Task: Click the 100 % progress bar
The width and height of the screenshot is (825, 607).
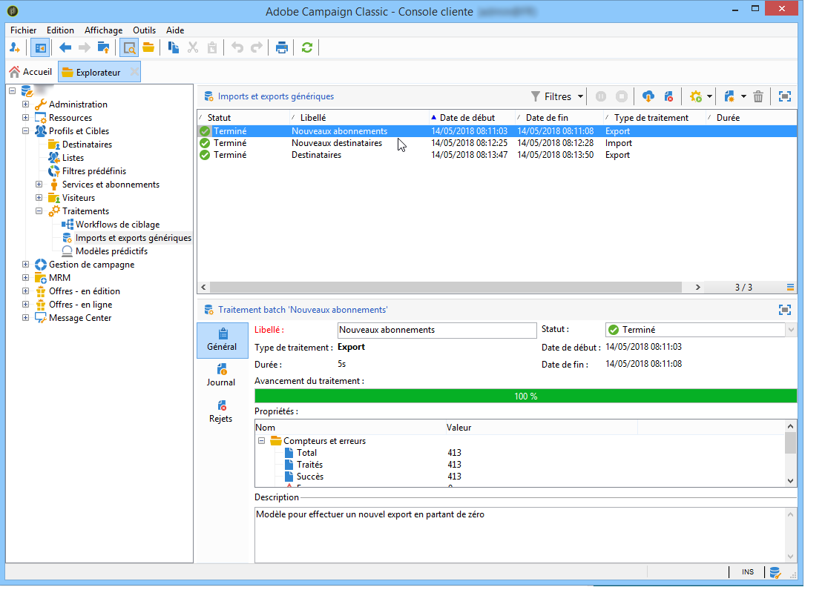Action: [525, 397]
